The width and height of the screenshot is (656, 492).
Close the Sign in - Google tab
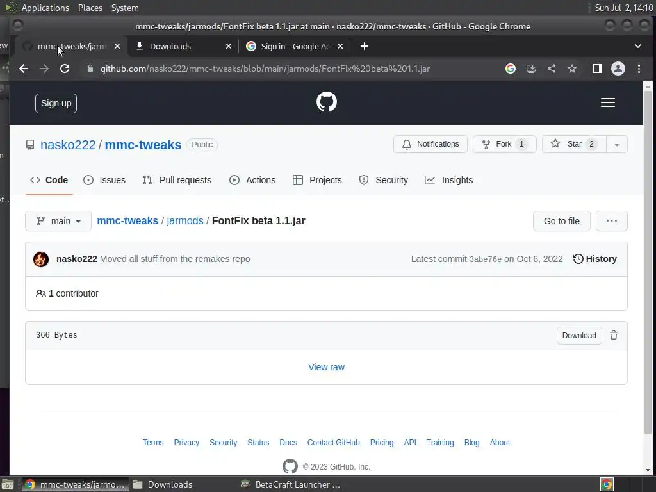(340, 46)
